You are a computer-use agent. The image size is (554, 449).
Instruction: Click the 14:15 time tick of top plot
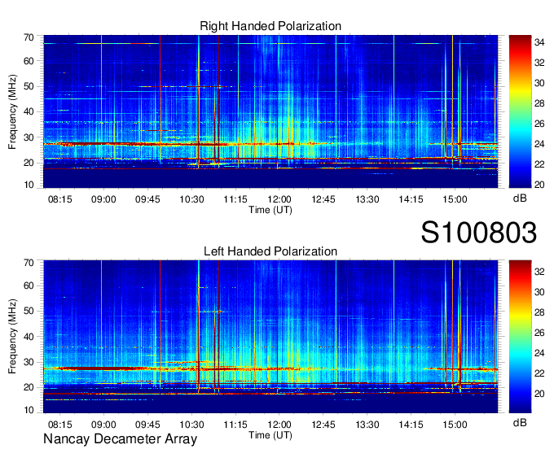(x=411, y=199)
